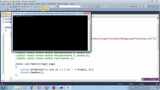Expand text editor toolbar options arrow
The image size is (160, 90).
[x=48, y=9]
